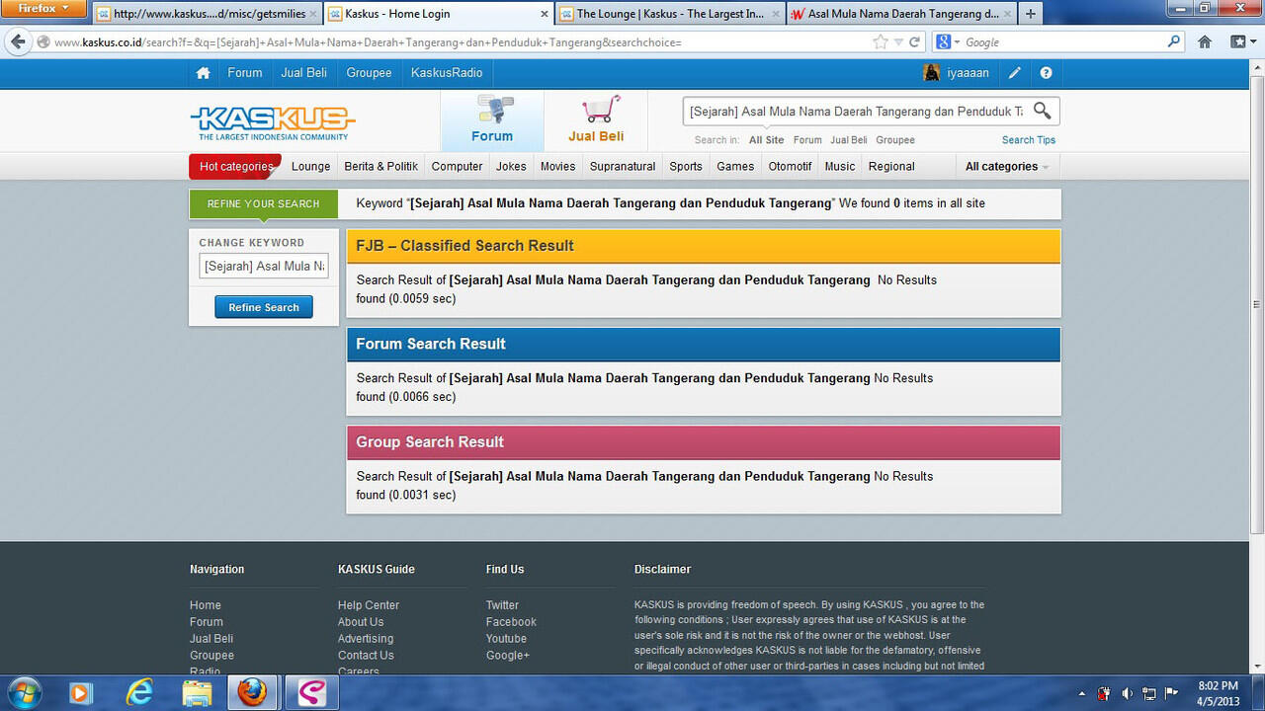Click the Kaskus home icon in blue bar

203,73
